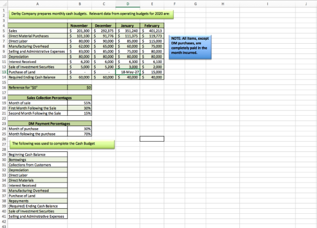Select January Sales value 351,240
317x228 pixels.
128,31
